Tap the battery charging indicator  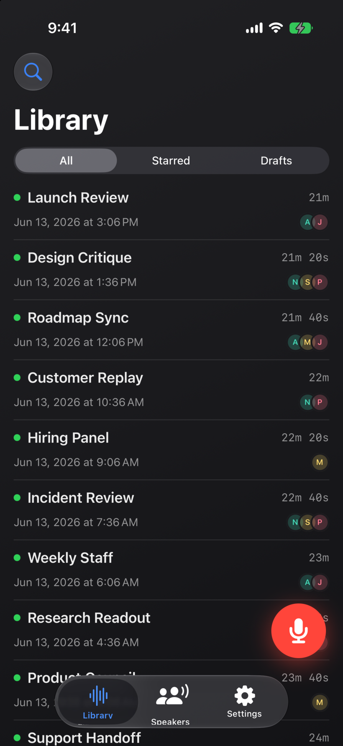[301, 28]
